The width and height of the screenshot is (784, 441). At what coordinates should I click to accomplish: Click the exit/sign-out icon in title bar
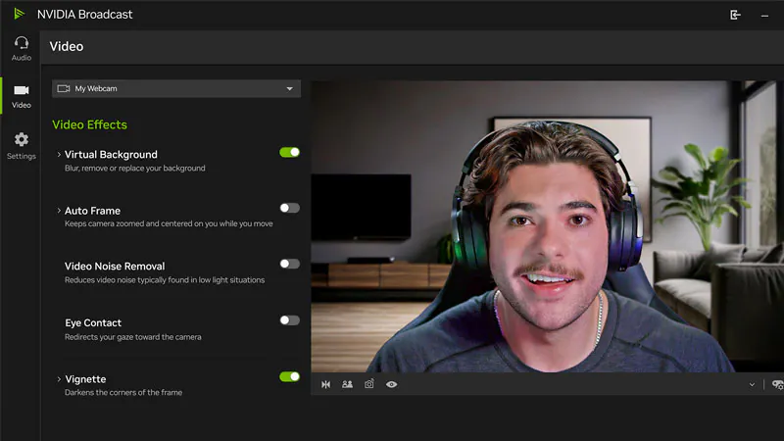click(735, 15)
